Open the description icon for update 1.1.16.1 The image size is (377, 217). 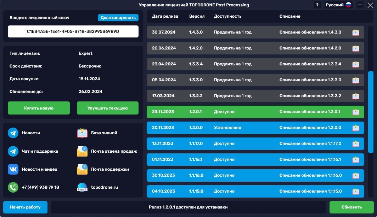point(356,159)
